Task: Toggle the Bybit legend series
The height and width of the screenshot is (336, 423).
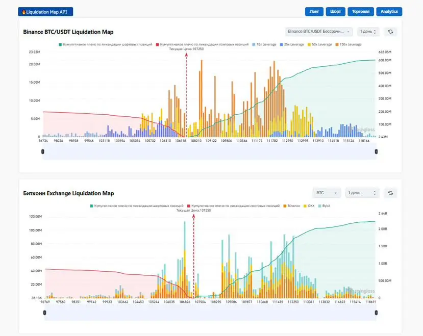Action: (324, 206)
